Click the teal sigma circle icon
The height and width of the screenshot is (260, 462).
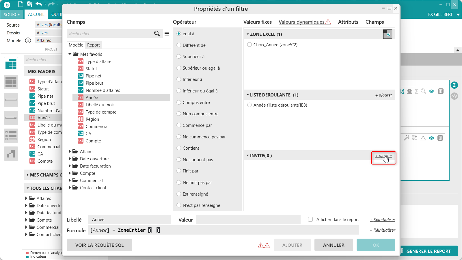click(x=454, y=85)
